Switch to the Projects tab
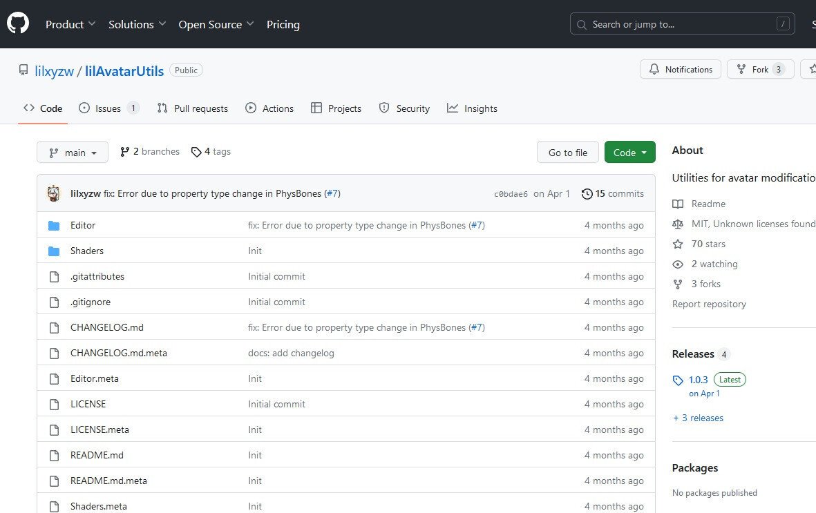This screenshot has width=816, height=513. (x=336, y=108)
